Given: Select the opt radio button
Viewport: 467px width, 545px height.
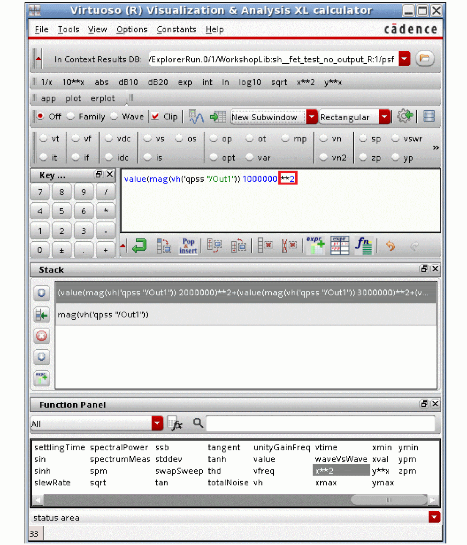Looking at the screenshot, I should tap(214, 157).
